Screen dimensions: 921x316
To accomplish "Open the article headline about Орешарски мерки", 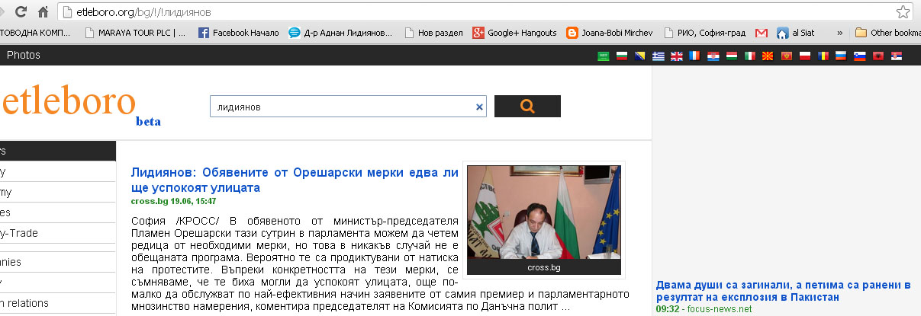I will coord(295,180).
